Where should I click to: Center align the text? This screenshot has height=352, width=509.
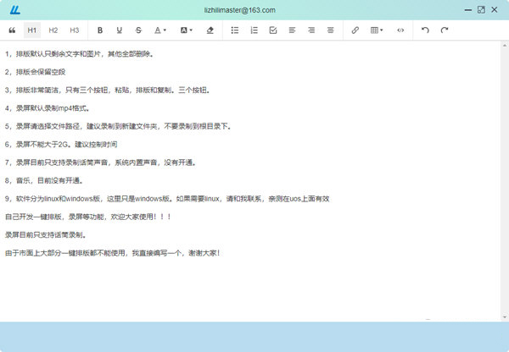(x=310, y=30)
